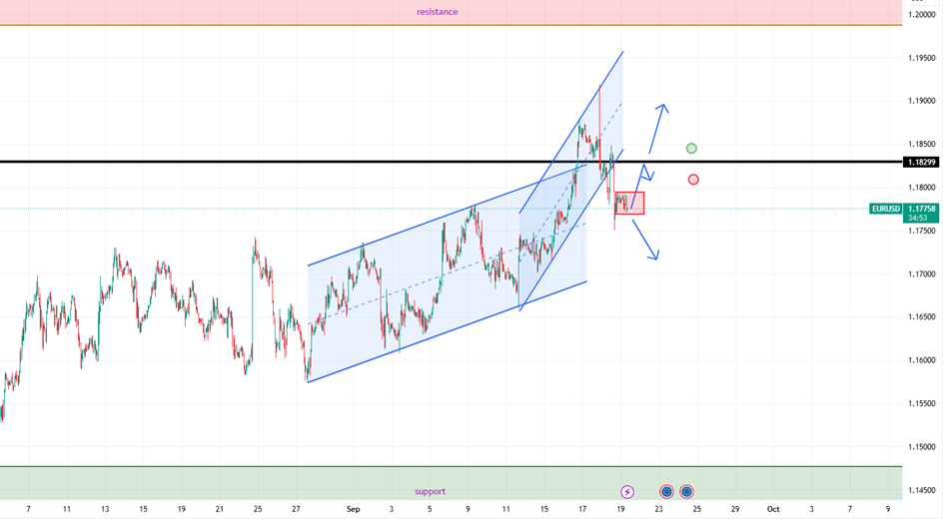
Task: Click the 1.15500 price axis label
Action: pos(921,404)
